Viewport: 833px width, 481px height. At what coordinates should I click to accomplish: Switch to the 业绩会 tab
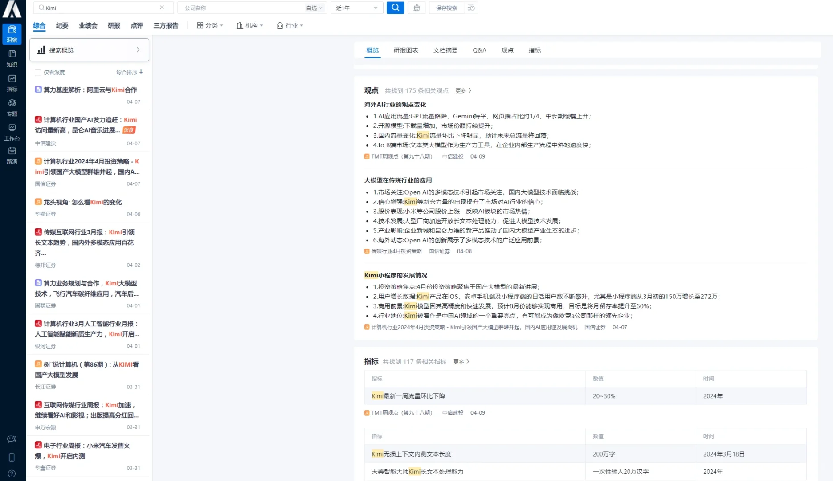pos(88,25)
